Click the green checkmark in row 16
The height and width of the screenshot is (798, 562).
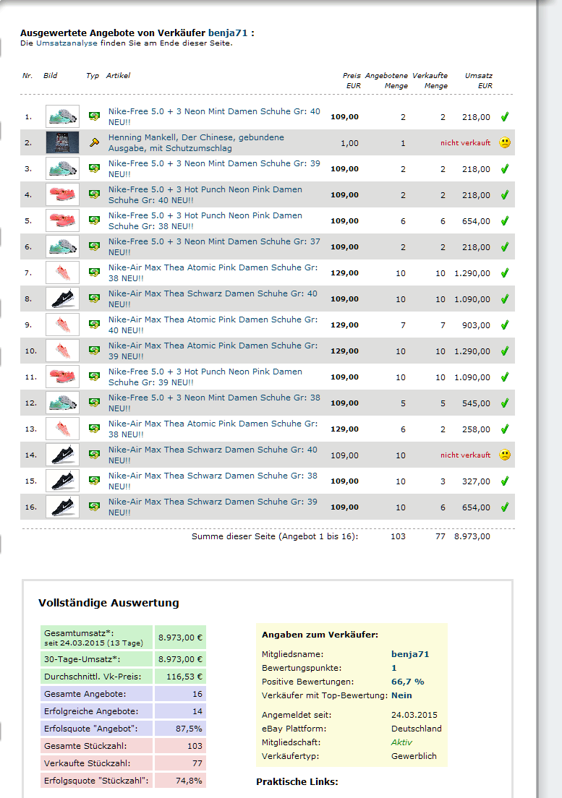(505, 507)
